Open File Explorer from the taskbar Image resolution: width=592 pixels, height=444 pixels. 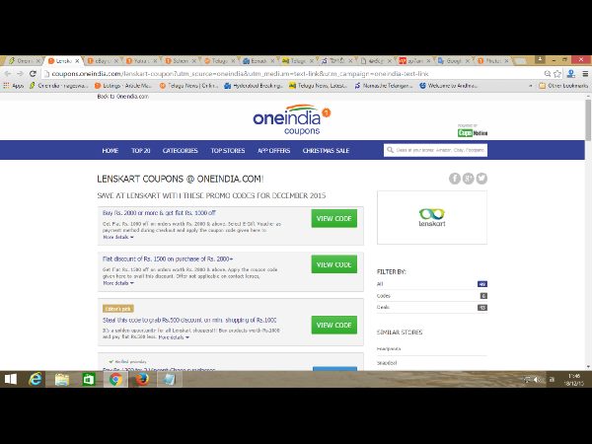pyautogui.click(x=61, y=379)
